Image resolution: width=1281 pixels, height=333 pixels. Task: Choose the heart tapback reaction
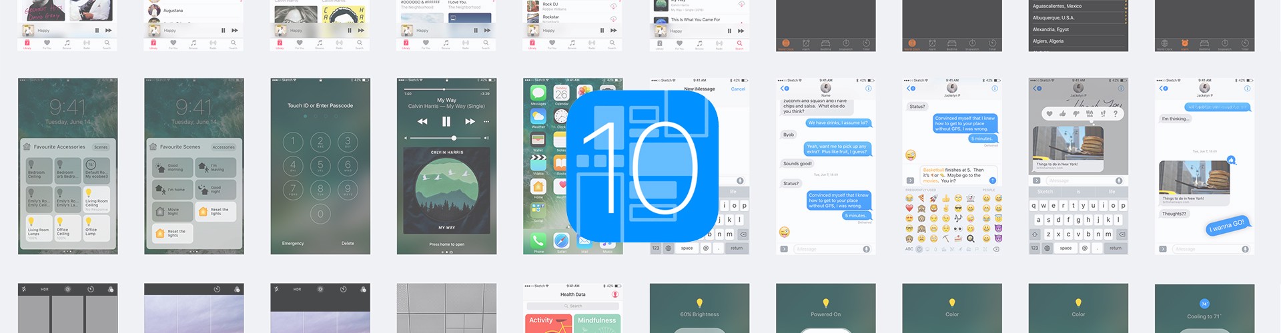pos(1049,114)
